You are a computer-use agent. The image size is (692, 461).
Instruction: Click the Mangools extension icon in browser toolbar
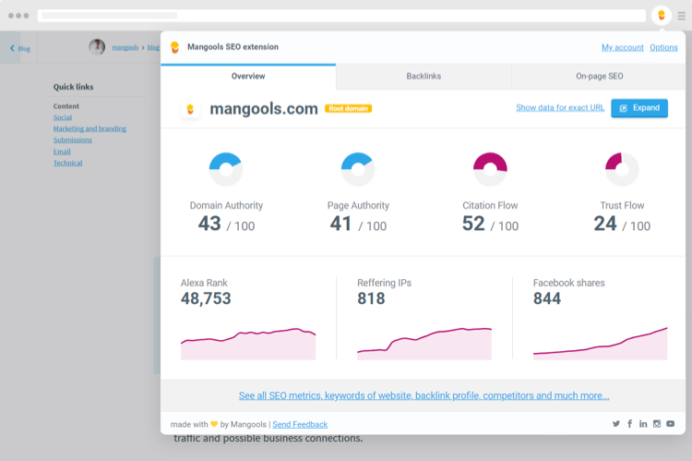[x=662, y=16]
